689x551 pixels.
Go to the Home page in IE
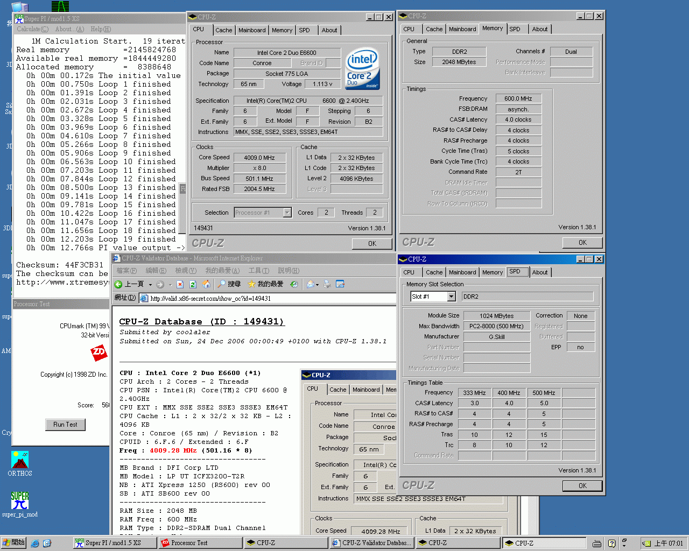click(x=206, y=284)
